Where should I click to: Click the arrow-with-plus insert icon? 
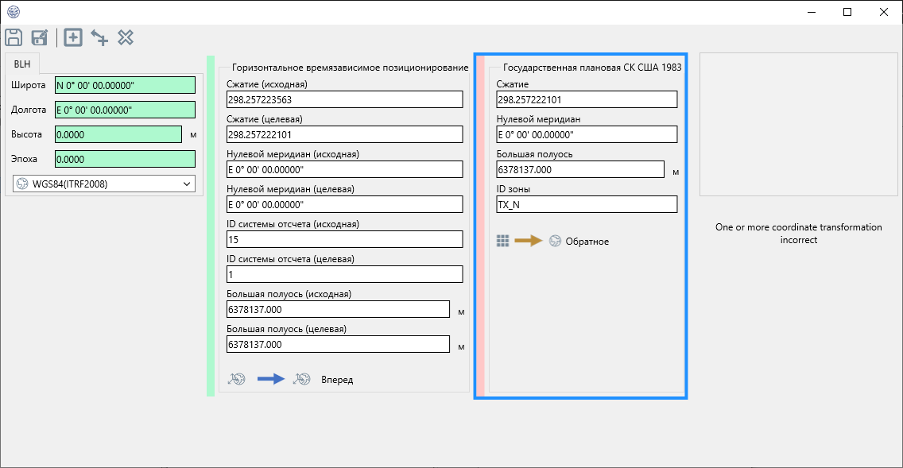point(99,37)
